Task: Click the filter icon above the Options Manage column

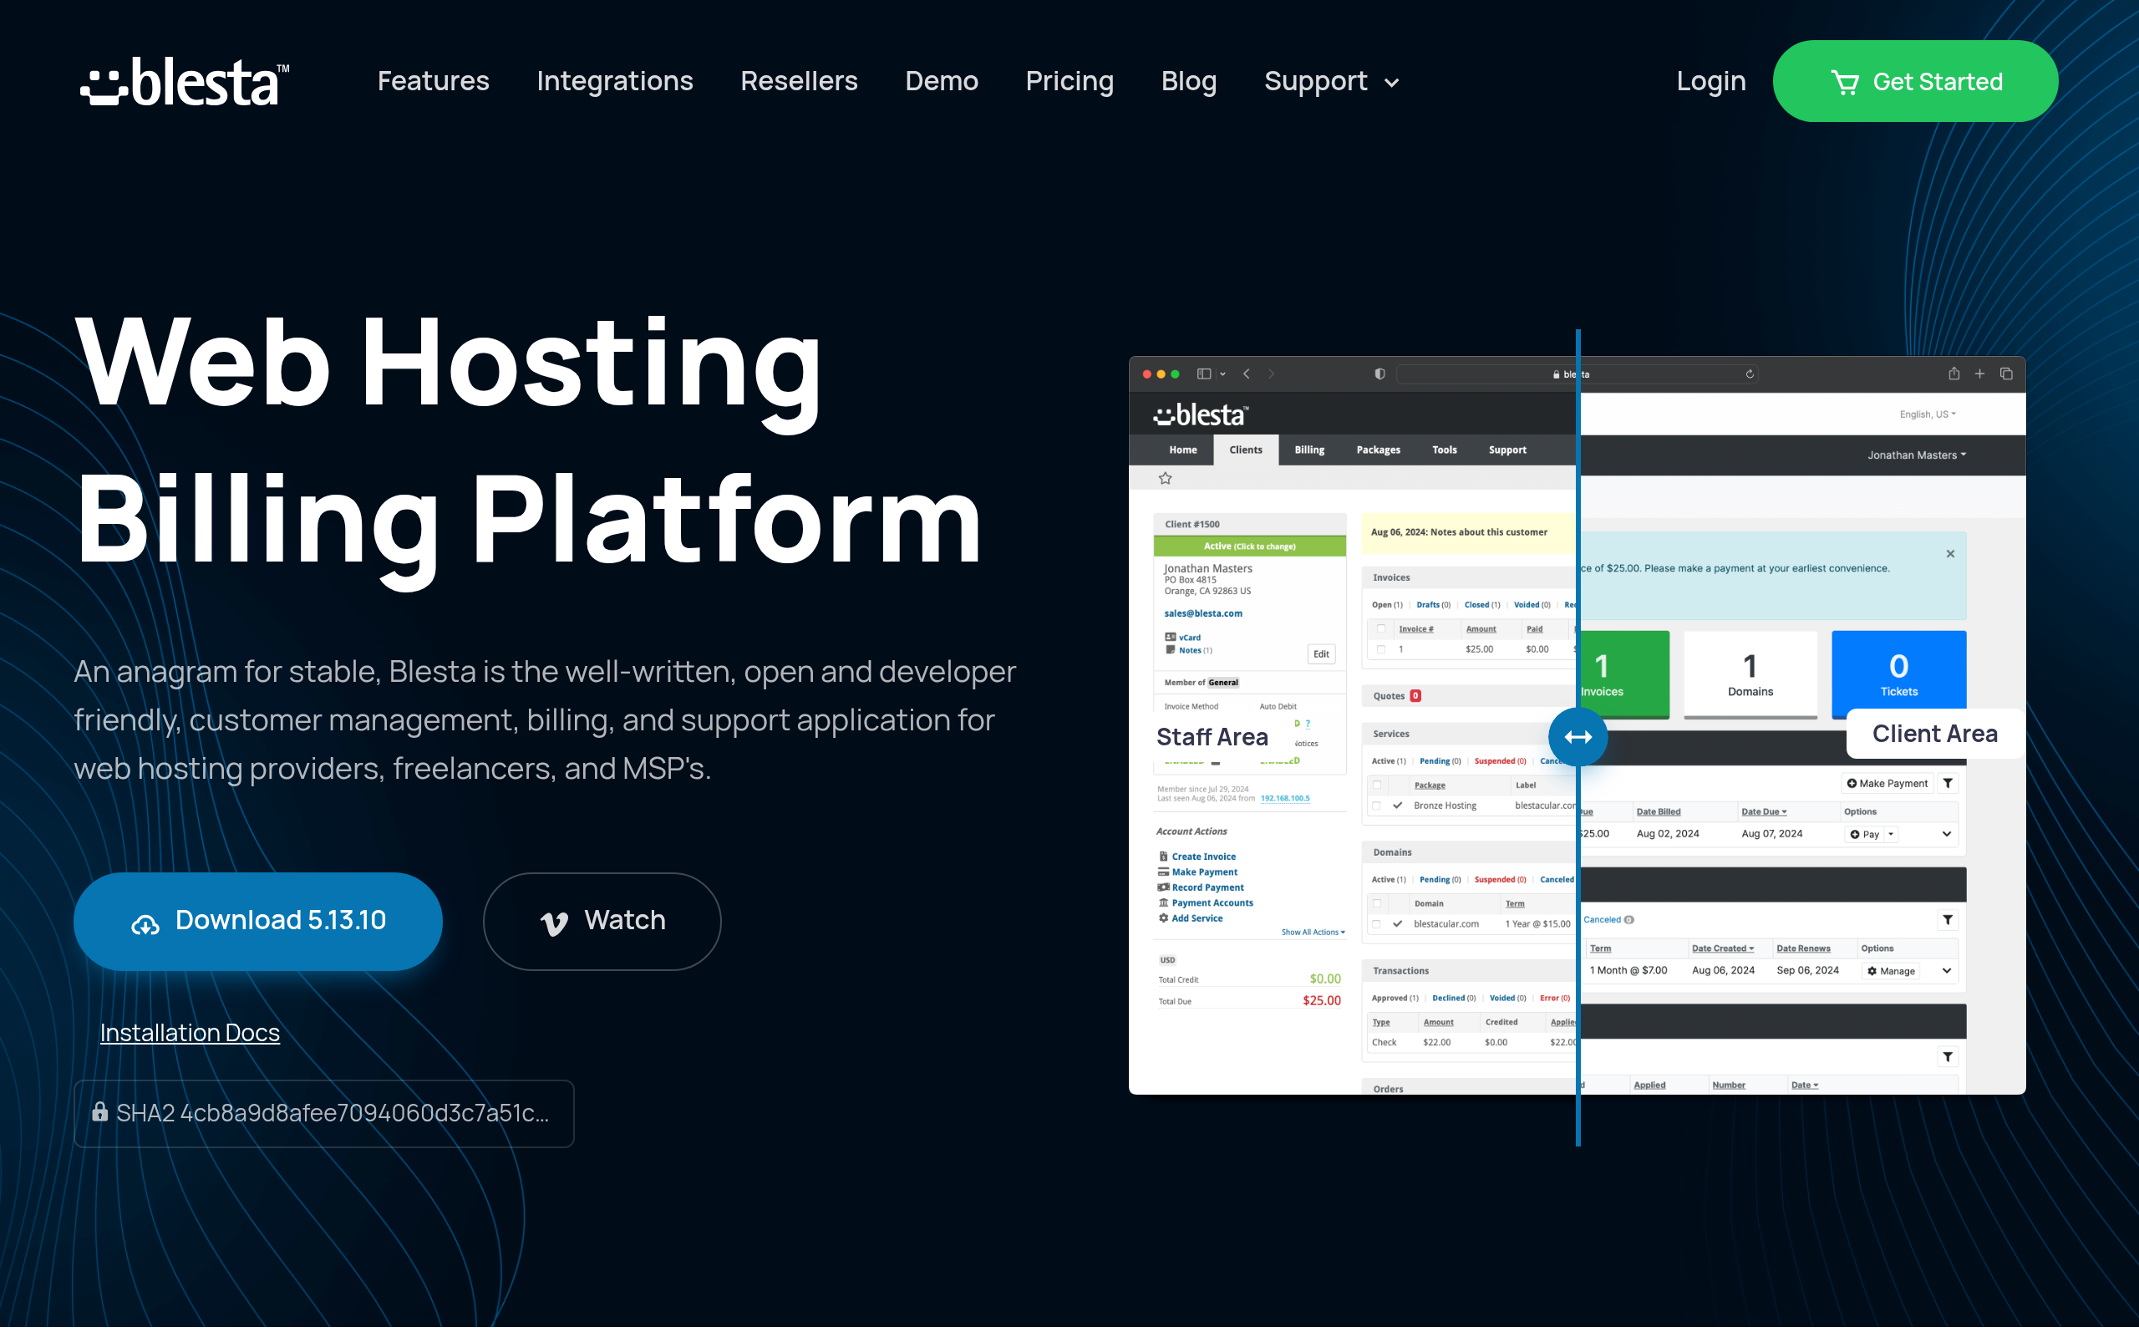Action: [1948, 920]
